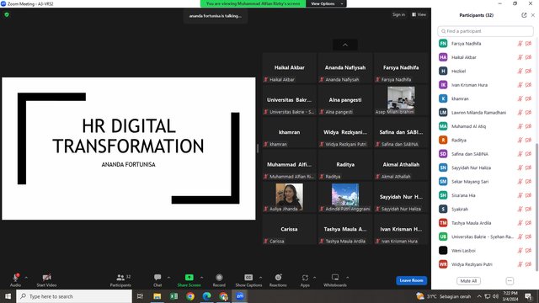Open the participants more options ellipsis button
Viewport: 539px width, 303px height.
(510, 281)
